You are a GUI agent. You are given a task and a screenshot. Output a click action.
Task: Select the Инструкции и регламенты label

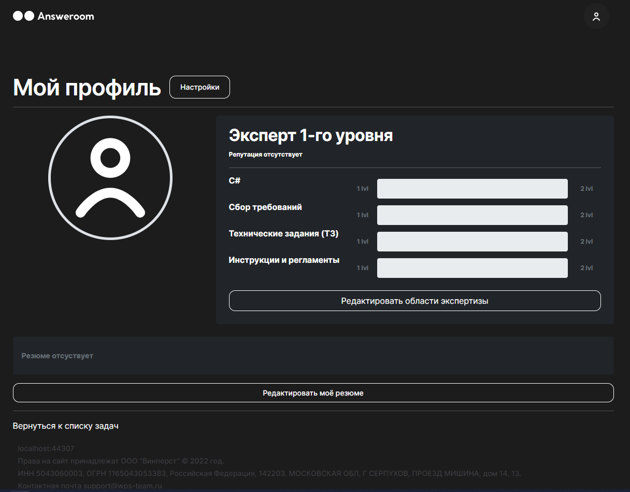coord(284,260)
